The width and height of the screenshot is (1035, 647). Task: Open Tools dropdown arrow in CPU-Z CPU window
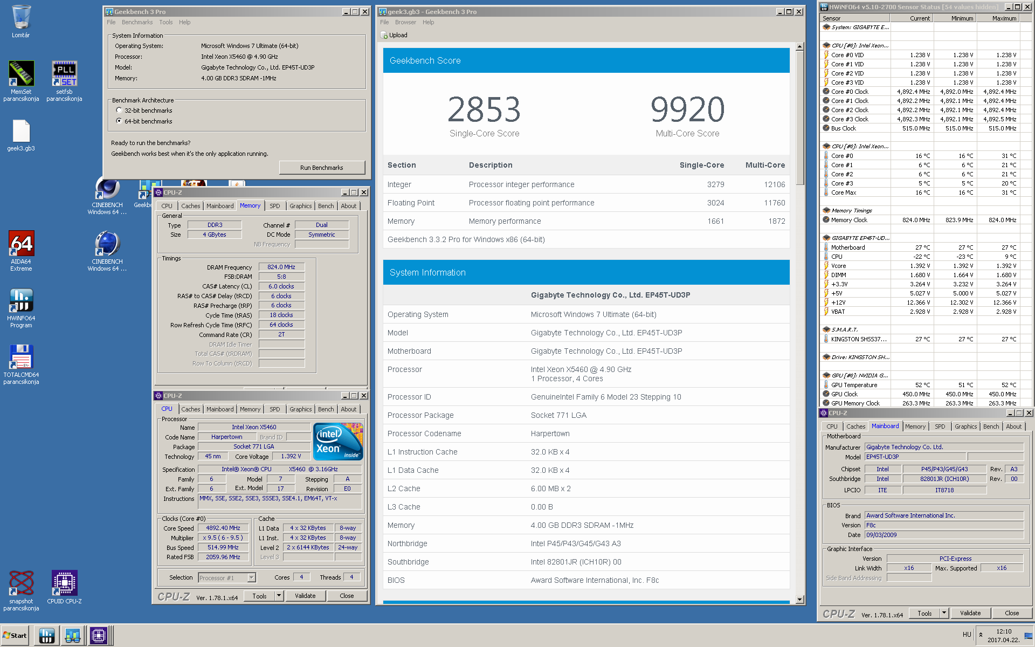(x=279, y=596)
